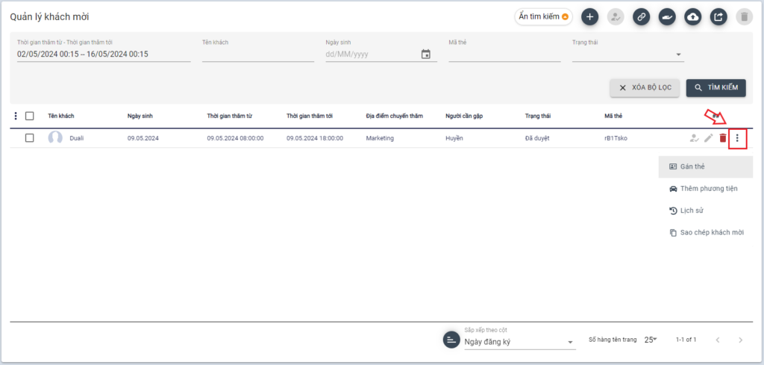The image size is (764, 365).
Task: Click the cloud upload icon
Action: point(692,17)
